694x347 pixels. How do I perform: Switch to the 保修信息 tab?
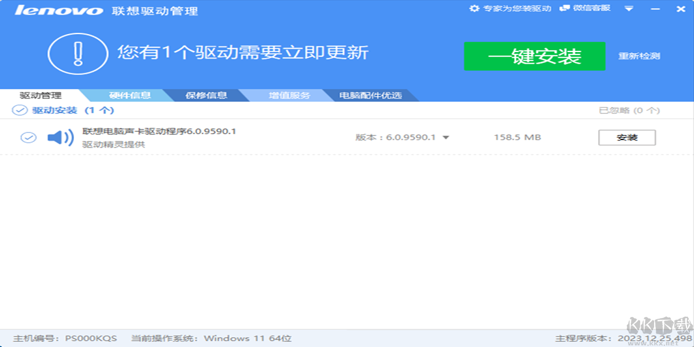[x=206, y=95]
